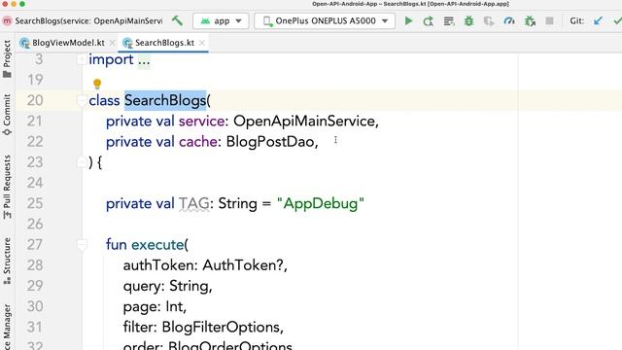Viewport: 622px width, 350px height.
Task: Click the query: String parameter
Action: coord(167,286)
